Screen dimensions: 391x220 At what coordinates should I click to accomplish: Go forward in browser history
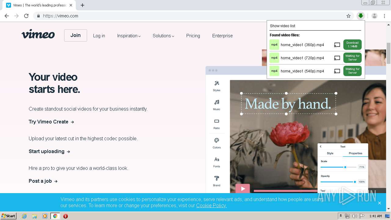click(16, 16)
